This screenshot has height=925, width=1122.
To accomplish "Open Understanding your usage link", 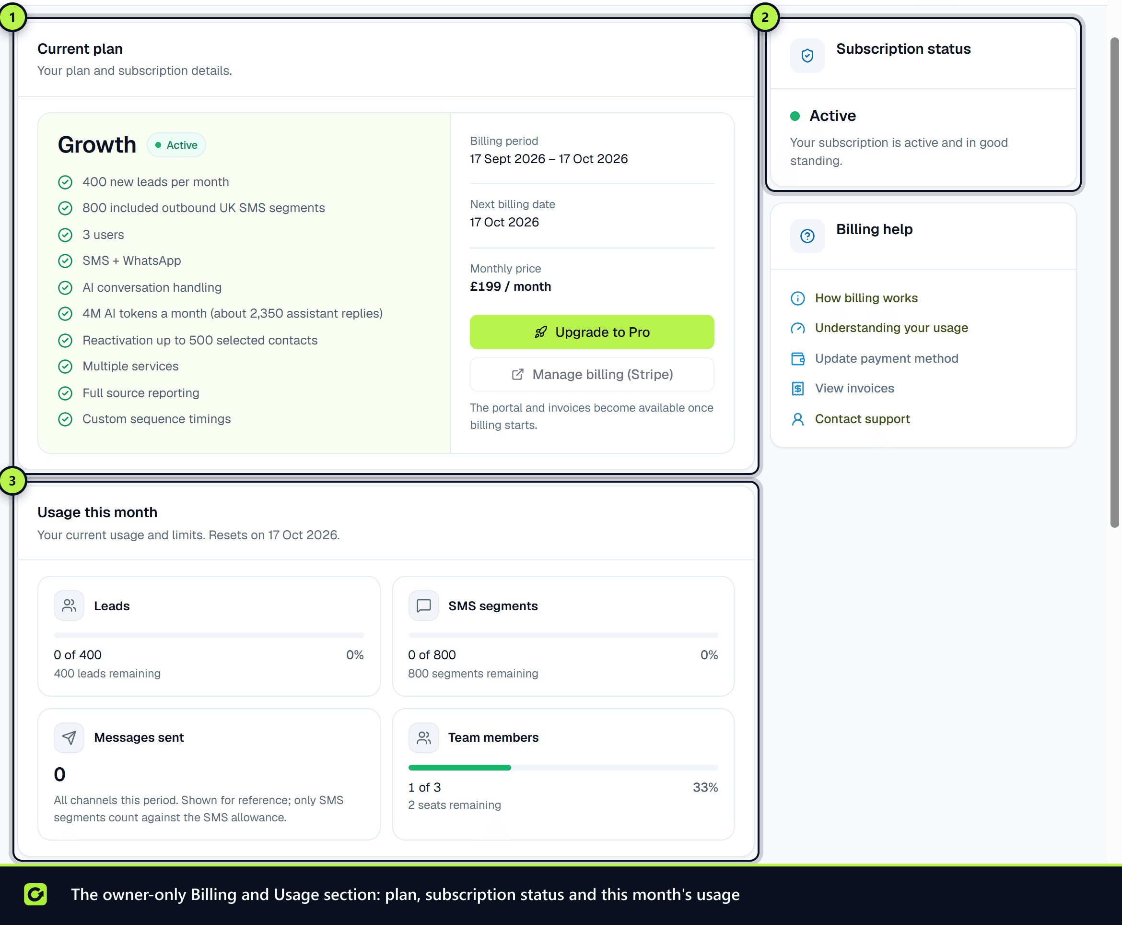I will pyautogui.click(x=891, y=328).
